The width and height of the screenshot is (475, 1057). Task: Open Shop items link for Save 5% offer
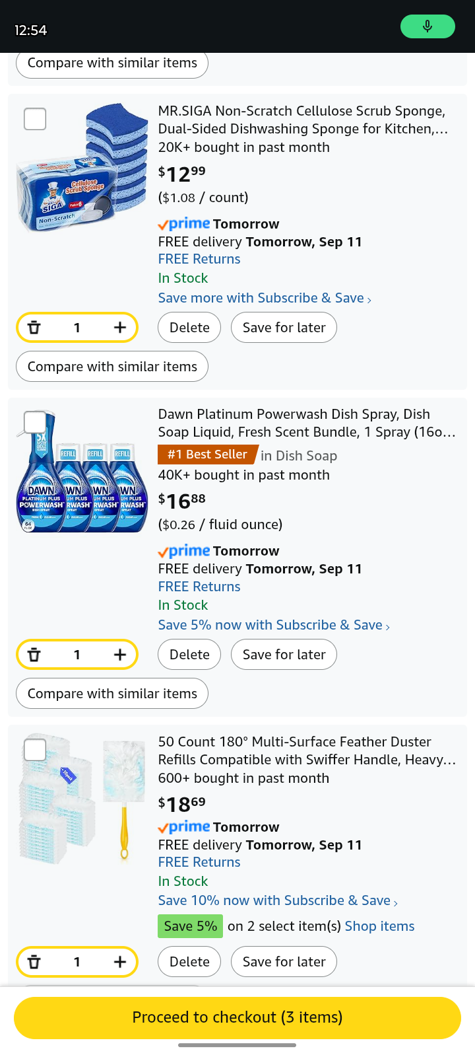[379, 926]
